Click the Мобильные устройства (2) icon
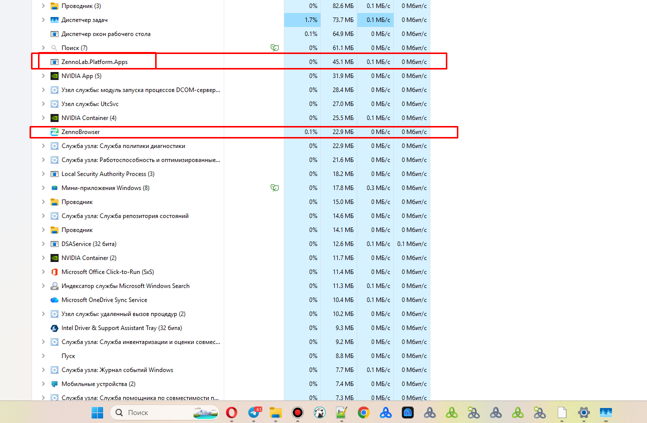 [x=55, y=384]
